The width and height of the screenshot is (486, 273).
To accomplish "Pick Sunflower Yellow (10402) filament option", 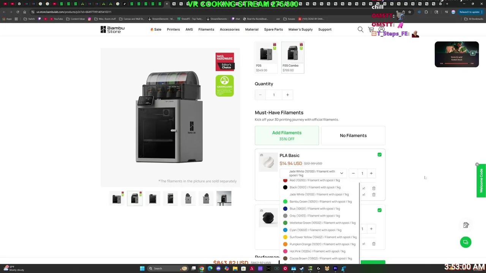I will tap(319, 237).
